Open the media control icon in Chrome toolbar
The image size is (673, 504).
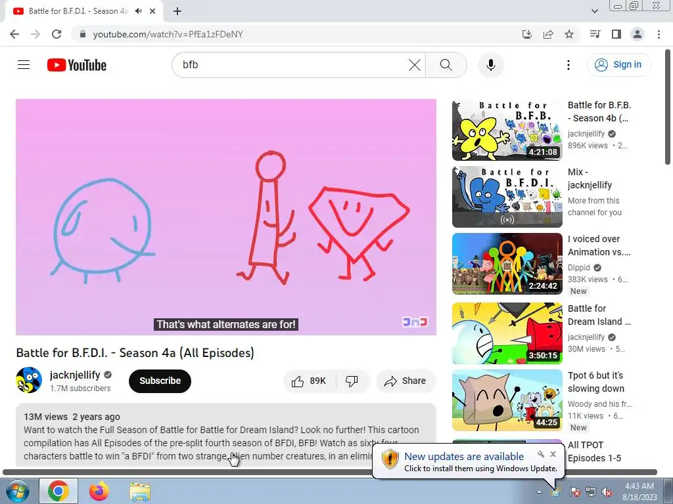[x=595, y=34]
